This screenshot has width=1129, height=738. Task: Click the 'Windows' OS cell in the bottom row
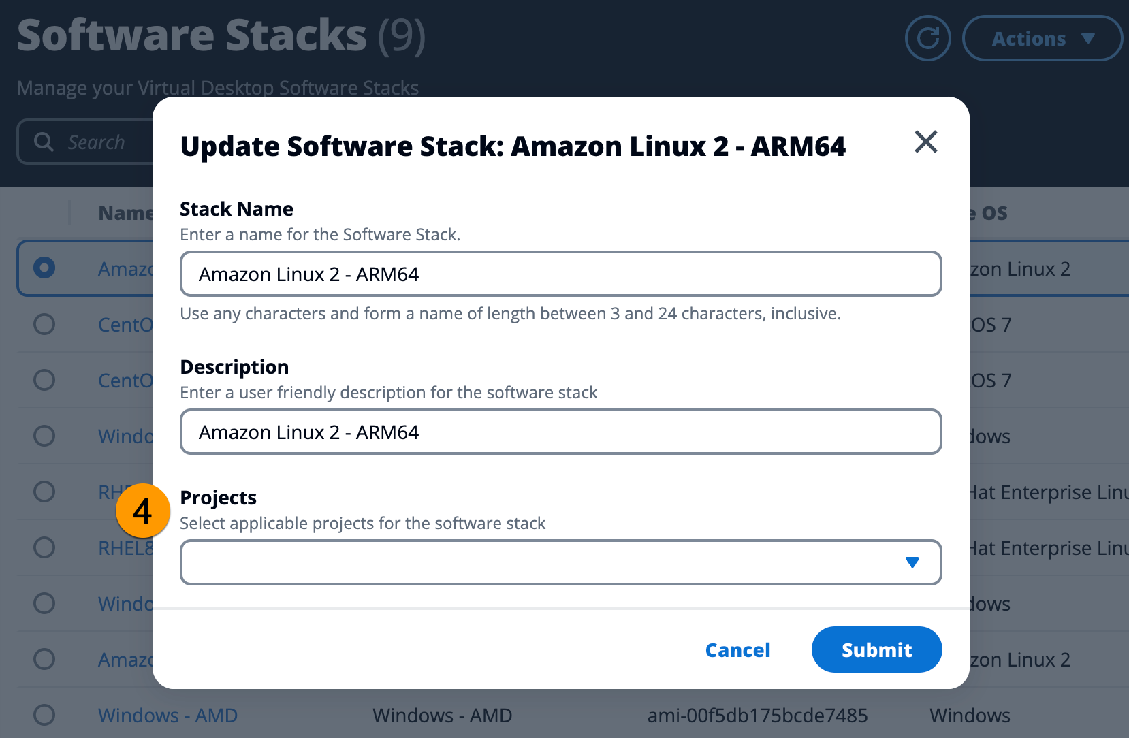(x=970, y=716)
